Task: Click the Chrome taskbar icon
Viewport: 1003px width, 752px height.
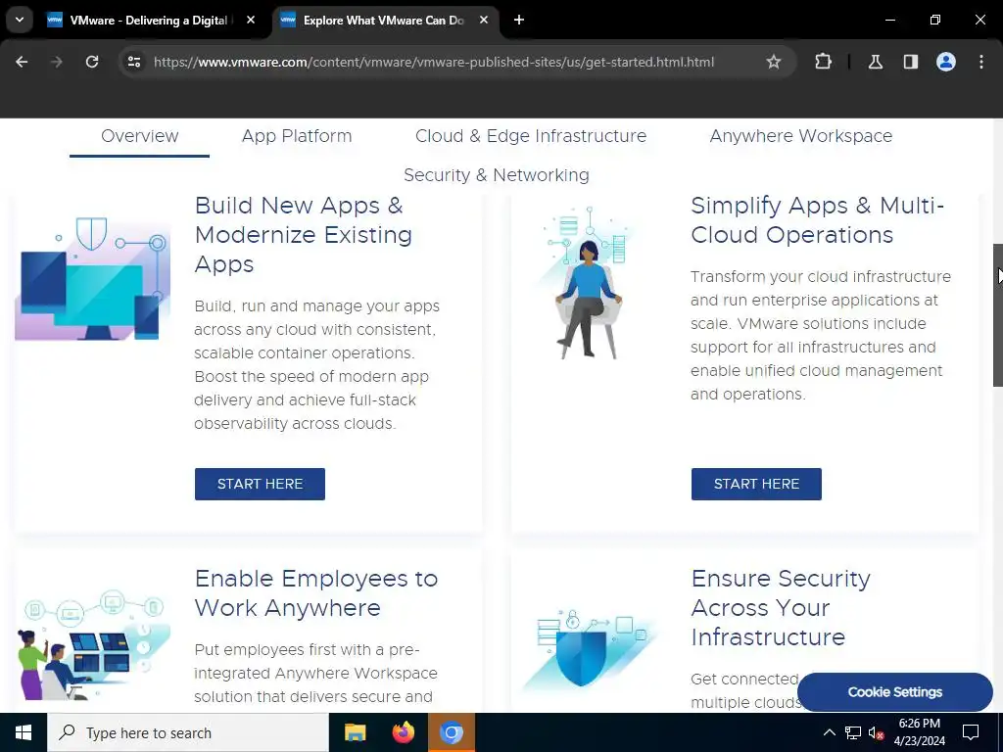Action: click(x=451, y=732)
